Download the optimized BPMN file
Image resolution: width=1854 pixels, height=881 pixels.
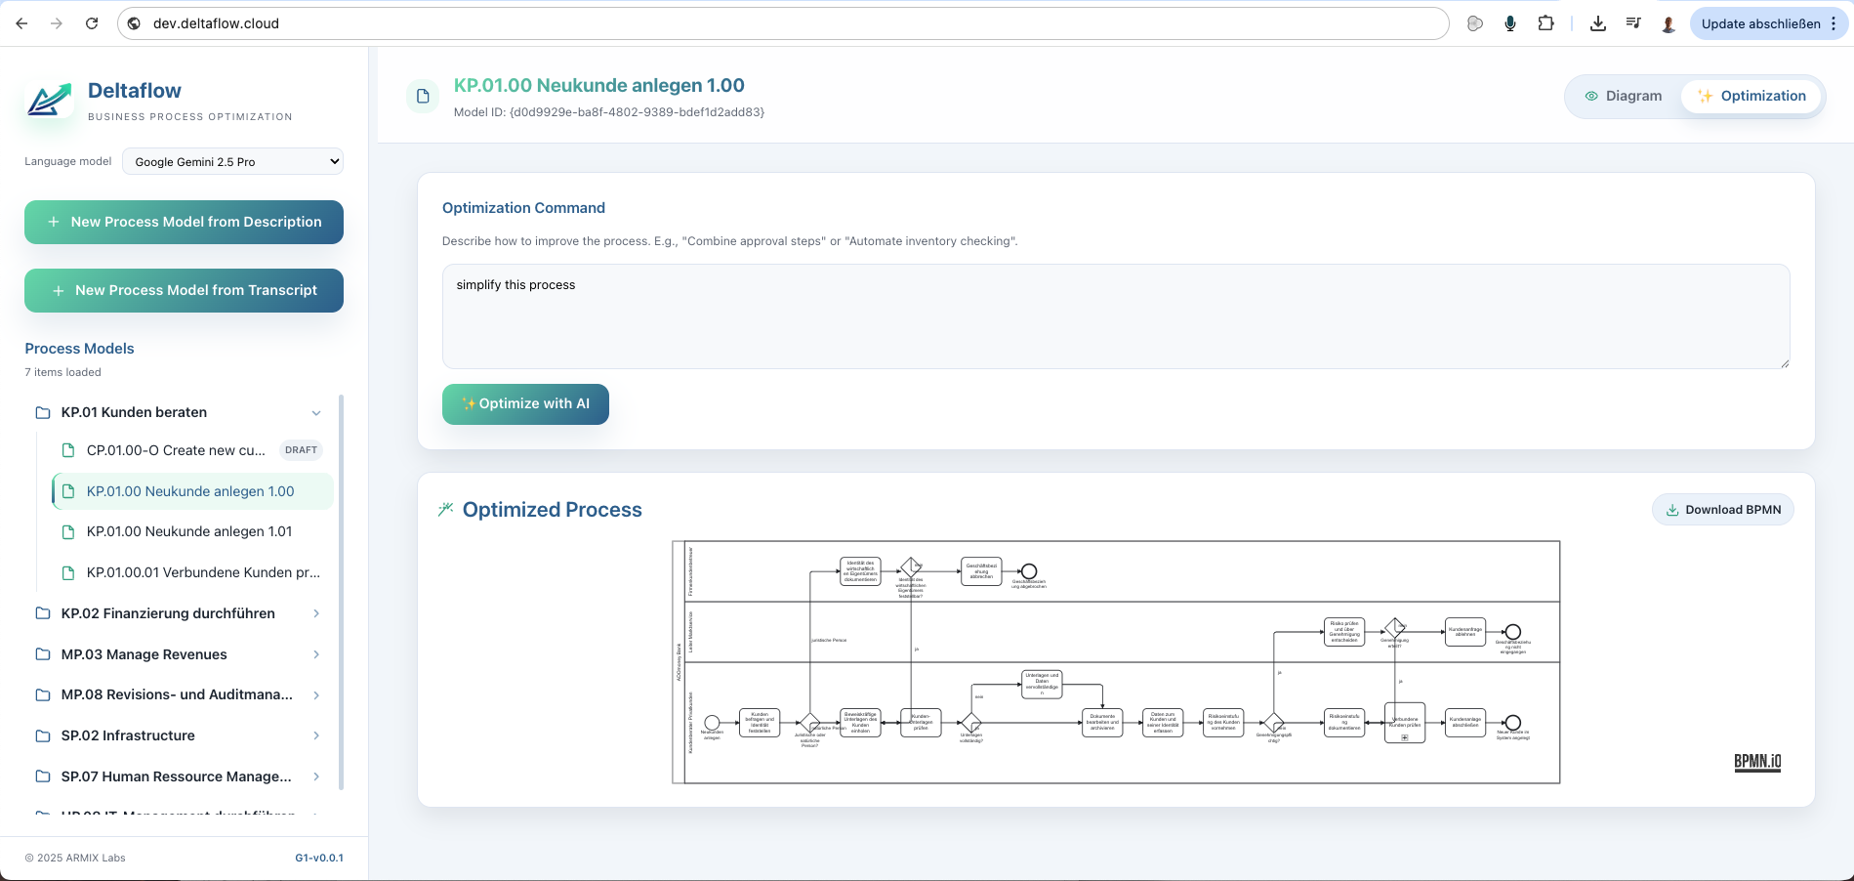pos(1722,509)
